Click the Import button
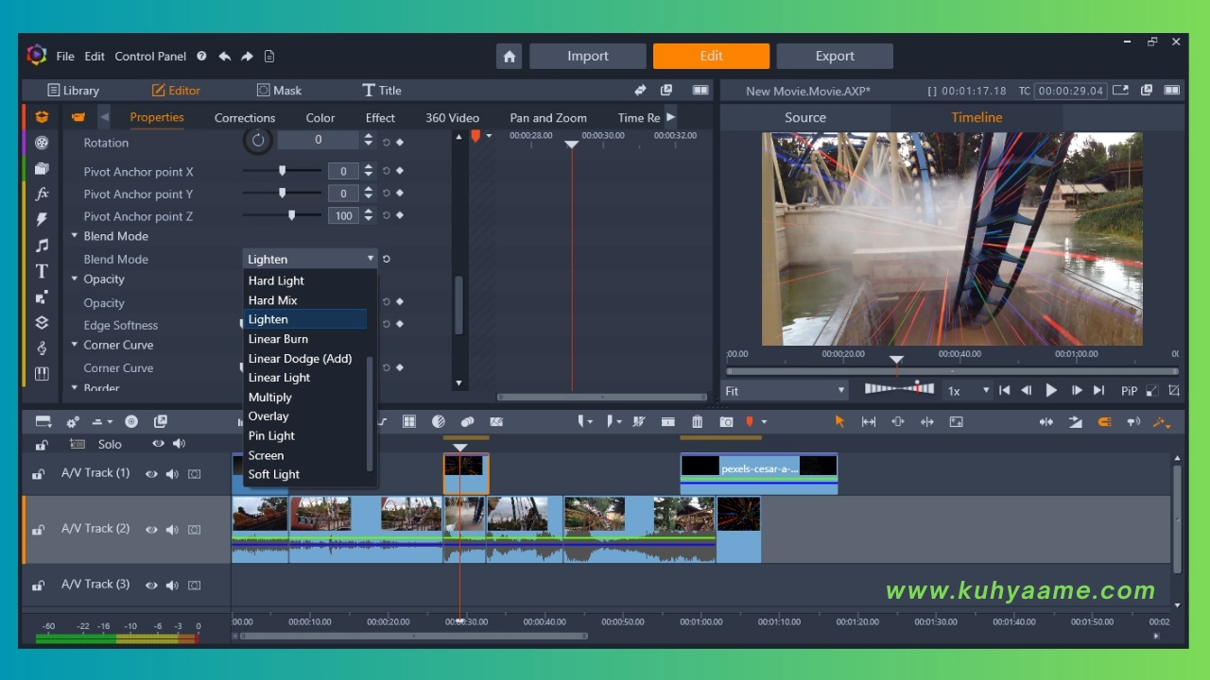 [x=588, y=56]
